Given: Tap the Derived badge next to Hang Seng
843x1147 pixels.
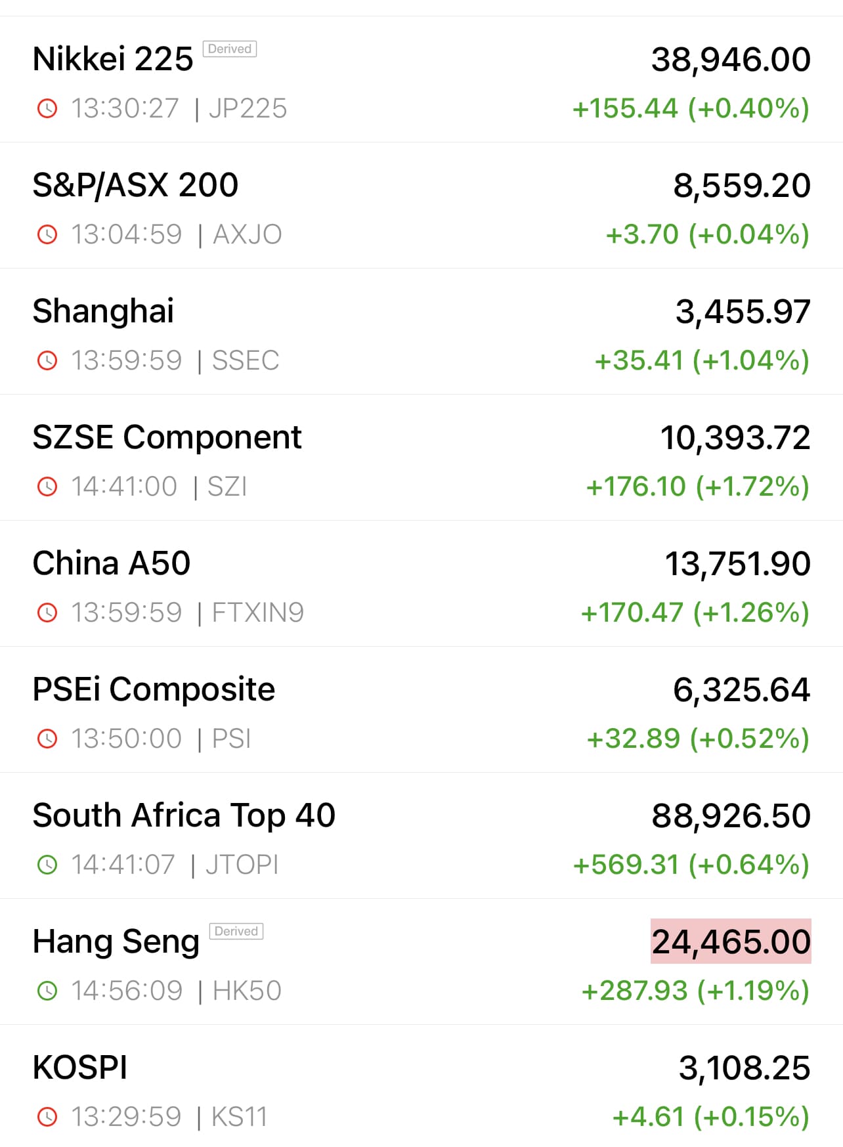Looking at the screenshot, I should [x=236, y=932].
